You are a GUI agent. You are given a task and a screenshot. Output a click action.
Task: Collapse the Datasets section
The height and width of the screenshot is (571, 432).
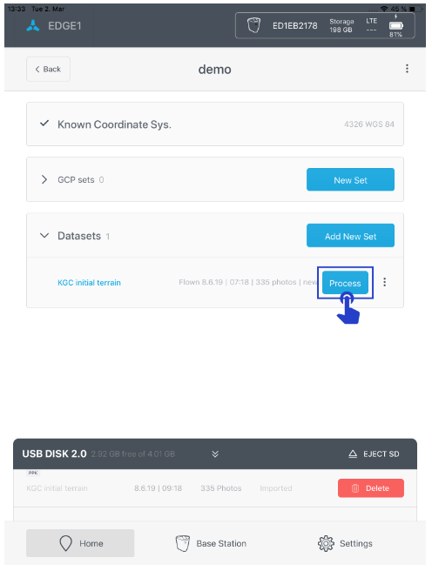44,236
